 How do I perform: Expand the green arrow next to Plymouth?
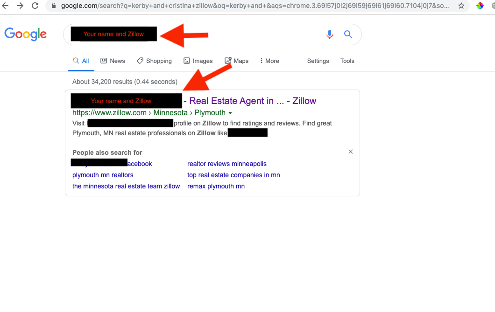click(x=230, y=113)
